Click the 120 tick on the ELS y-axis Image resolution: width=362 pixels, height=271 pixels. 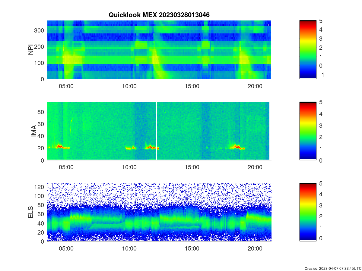click(x=40, y=187)
